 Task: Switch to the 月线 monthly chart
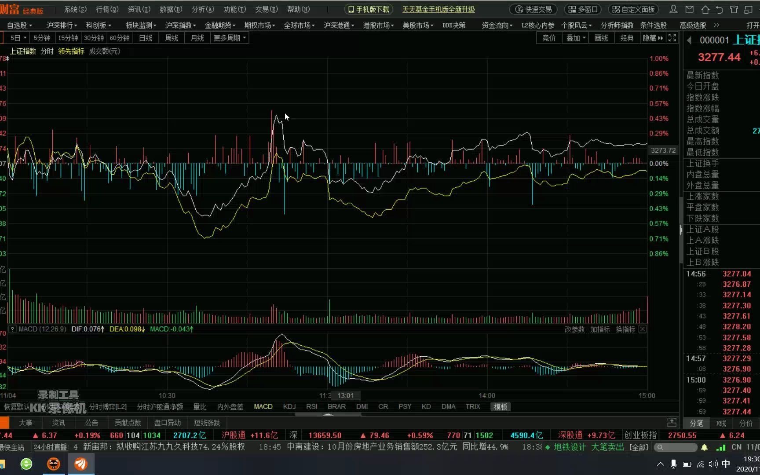pyautogui.click(x=197, y=38)
